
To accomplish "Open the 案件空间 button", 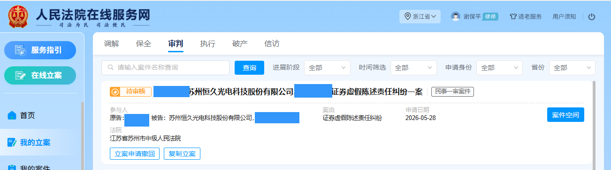I will tap(565, 115).
